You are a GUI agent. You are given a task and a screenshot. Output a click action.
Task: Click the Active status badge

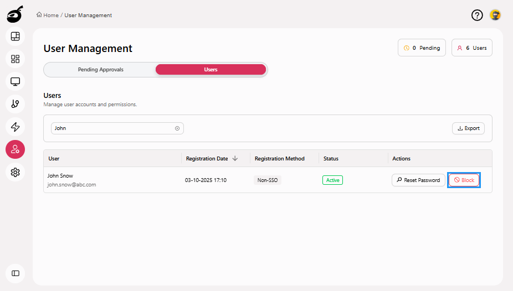click(332, 180)
